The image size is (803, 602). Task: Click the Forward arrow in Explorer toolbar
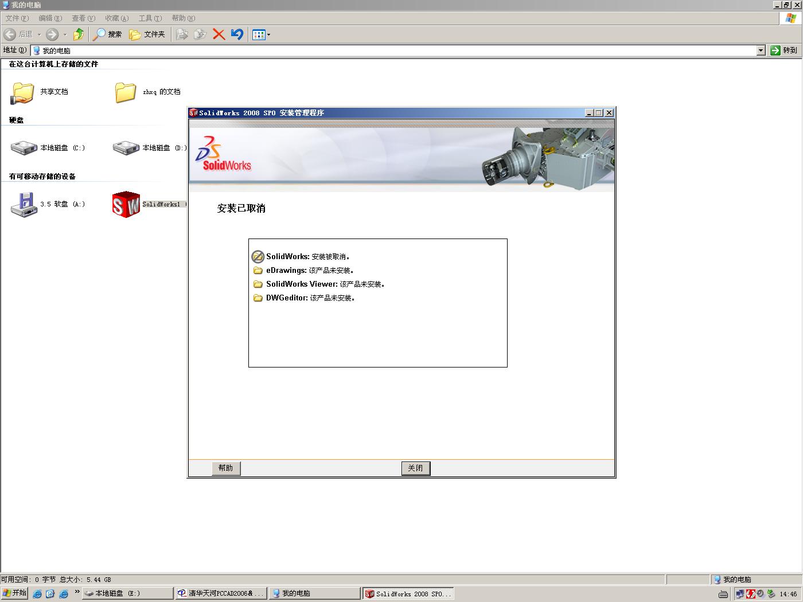point(52,34)
